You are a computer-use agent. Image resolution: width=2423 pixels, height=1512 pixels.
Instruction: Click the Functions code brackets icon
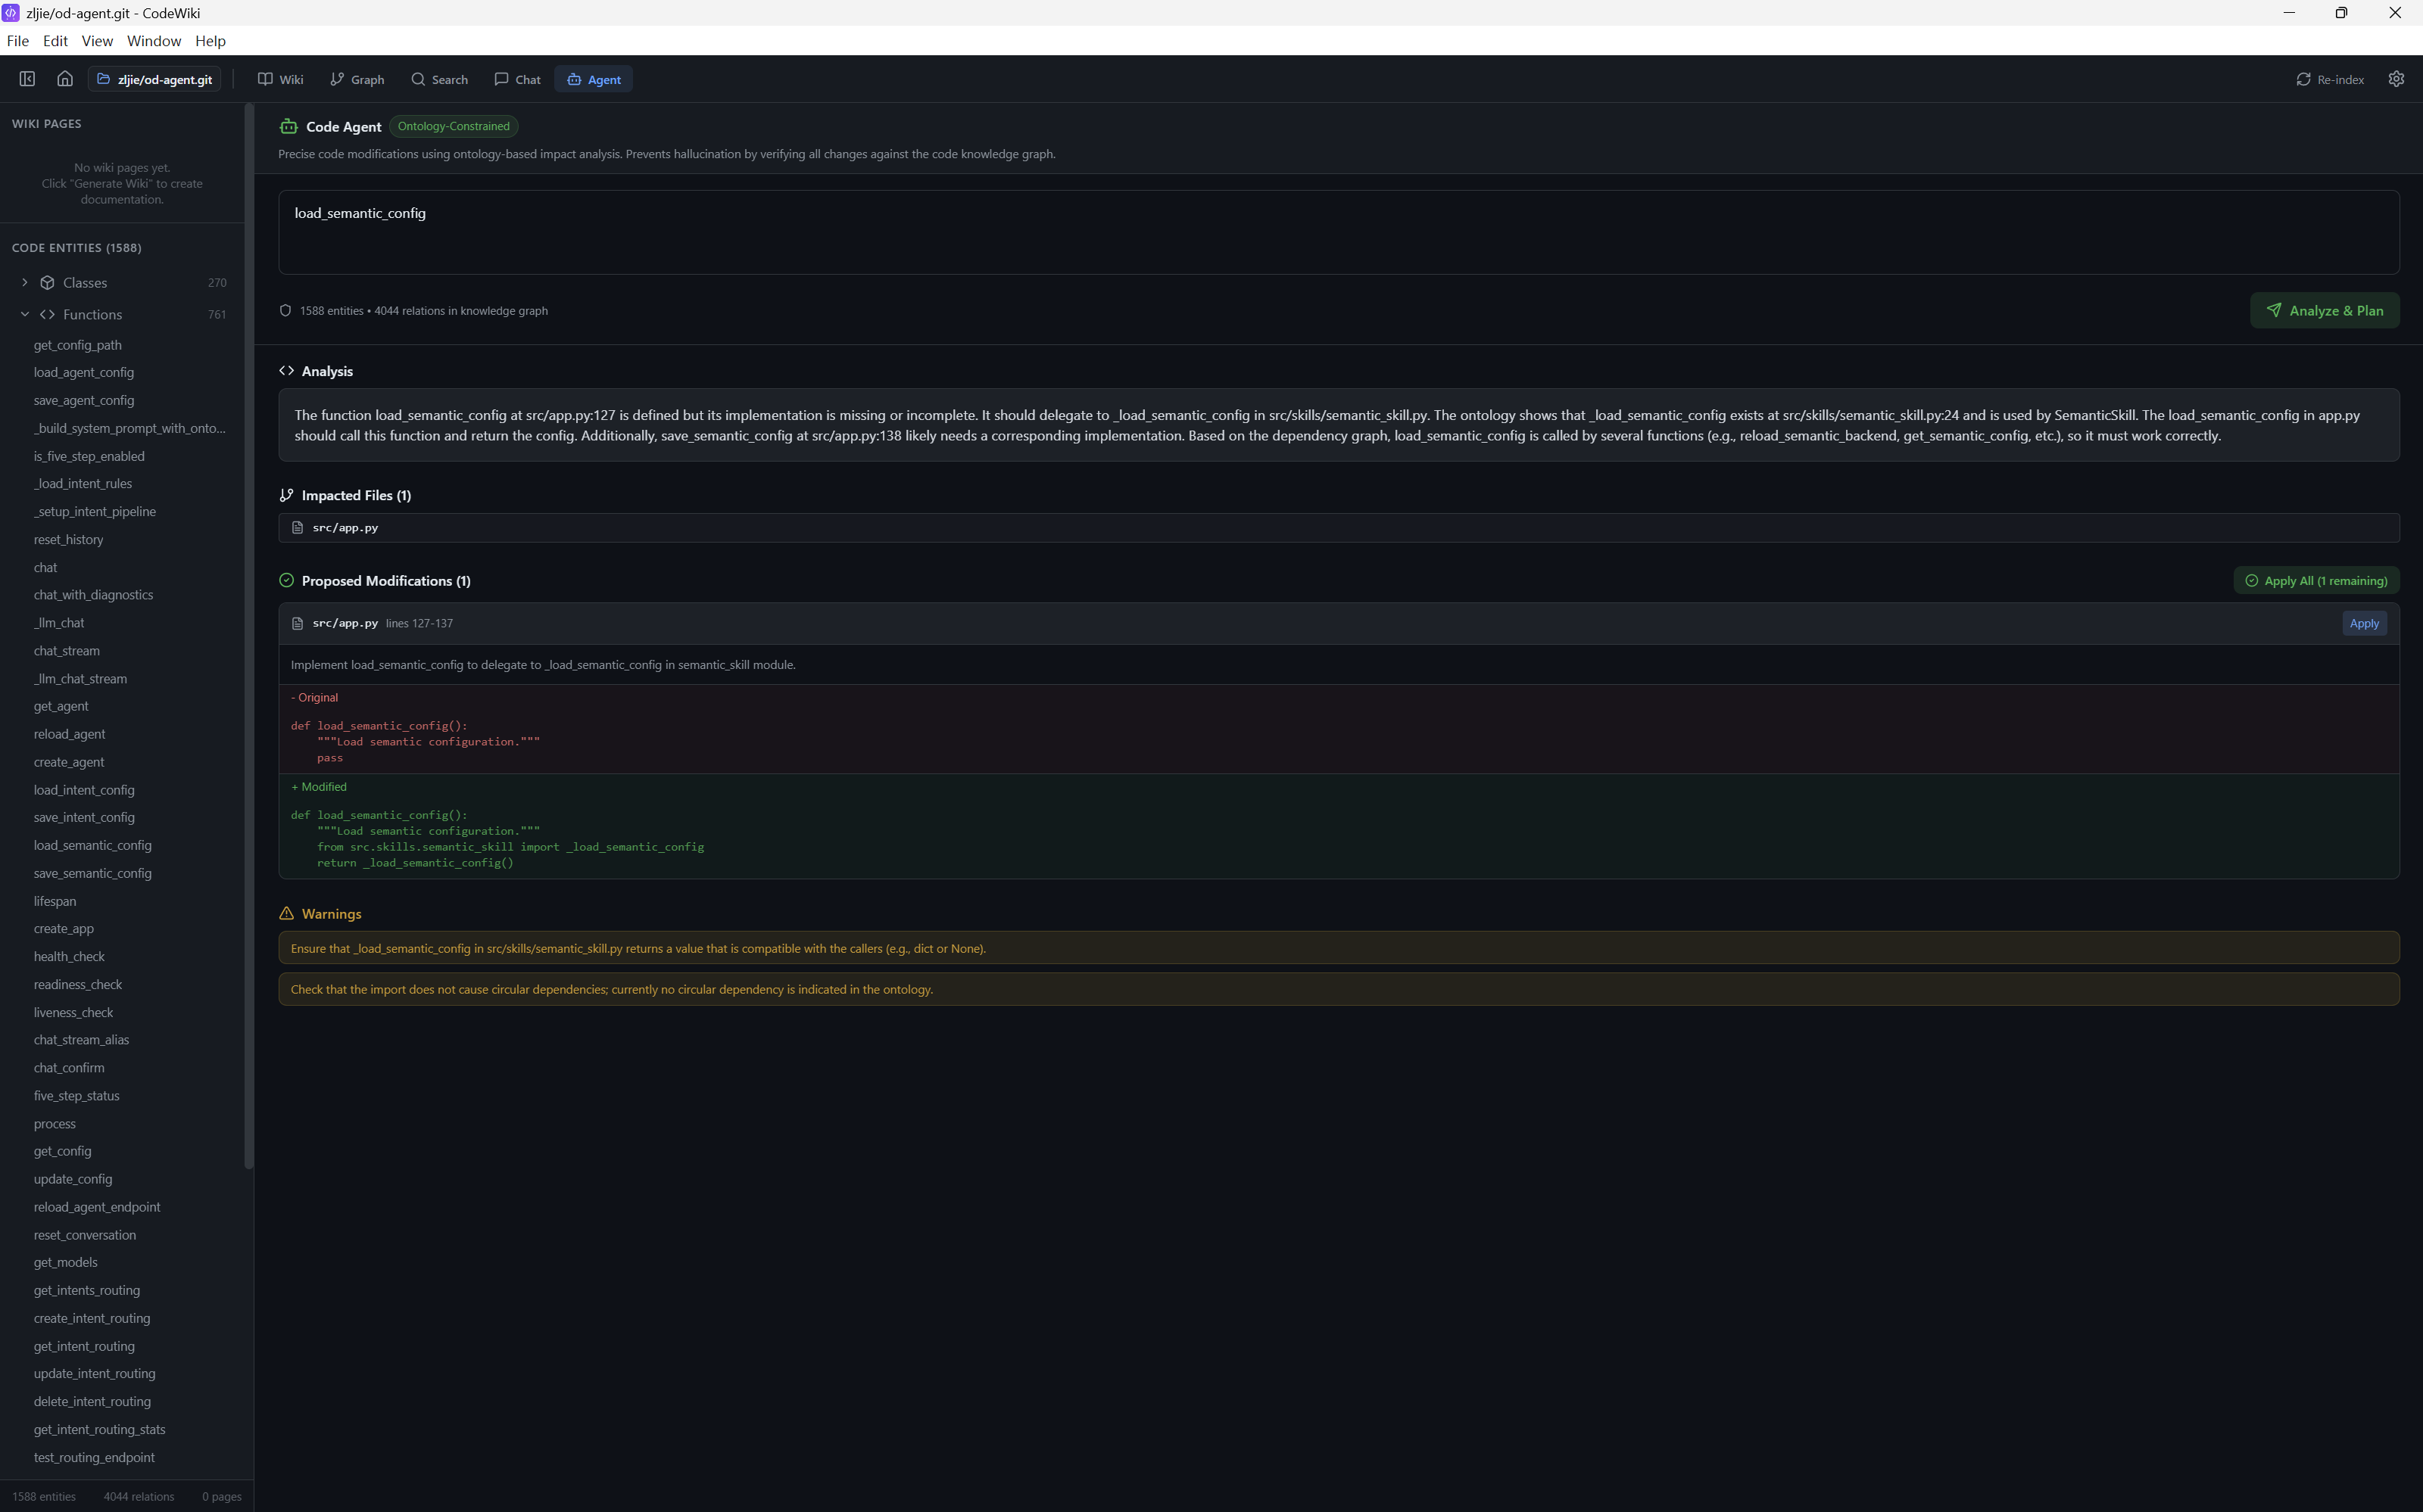(47, 314)
